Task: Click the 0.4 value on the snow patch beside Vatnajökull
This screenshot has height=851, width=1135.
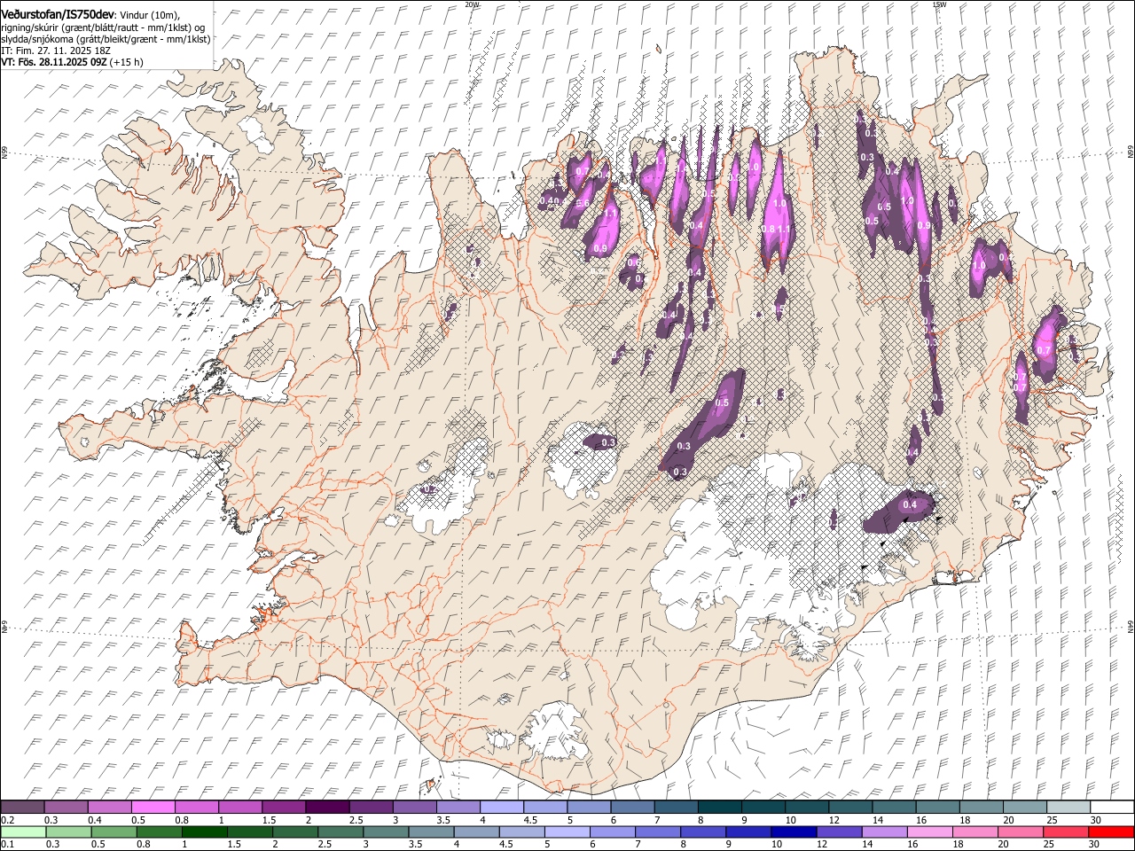Action: point(910,505)
